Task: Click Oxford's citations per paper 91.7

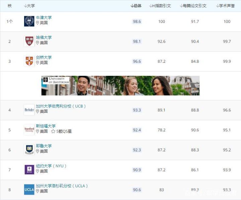Action: pyautogui.click(x=195, y=21)
